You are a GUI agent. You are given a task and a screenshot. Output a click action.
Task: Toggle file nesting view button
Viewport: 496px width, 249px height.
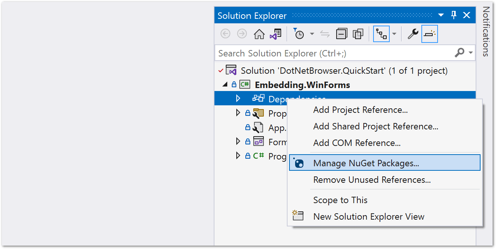click(381, 34)
